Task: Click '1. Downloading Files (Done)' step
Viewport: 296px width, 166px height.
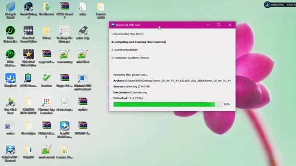Action: tap(128, 34)
